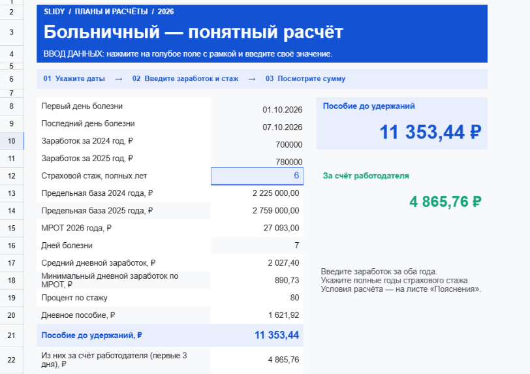The height and width of the screenshot is (374, 530).
Task: Click label «Первый день болезни»
Action: (x=82, y=106)
